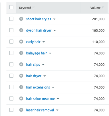The height and width of the screenshot is (116, 109).
Task: Add 'short hair styles' keyword with plus icon
Action: pyautogui.click(x=21, y=19)
